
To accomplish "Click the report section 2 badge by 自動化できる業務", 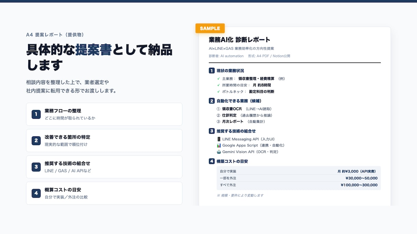I will coord(212,101).
